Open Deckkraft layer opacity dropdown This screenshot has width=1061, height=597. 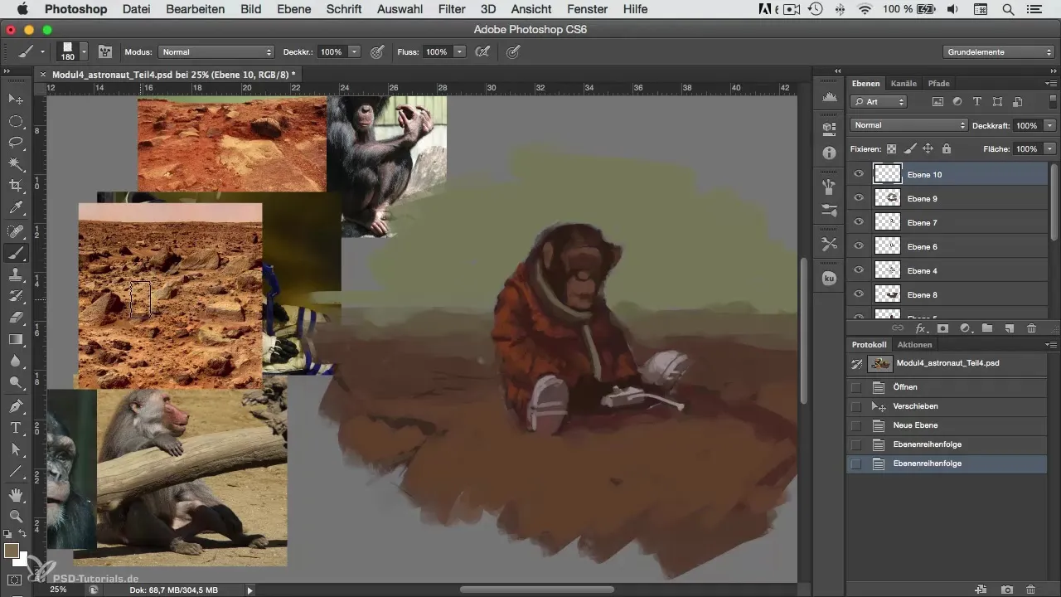(1050, 125)
